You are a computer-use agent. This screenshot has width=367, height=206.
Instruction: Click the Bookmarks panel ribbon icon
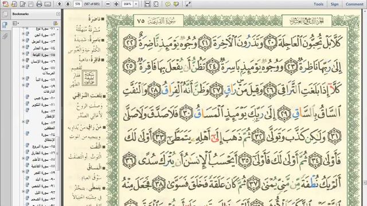click(x=5, y=25)
